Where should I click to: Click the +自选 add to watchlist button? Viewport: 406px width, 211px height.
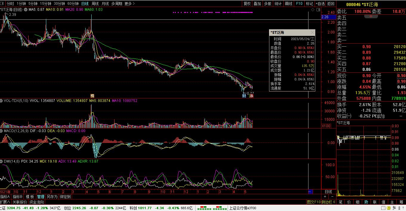(320, 4)
